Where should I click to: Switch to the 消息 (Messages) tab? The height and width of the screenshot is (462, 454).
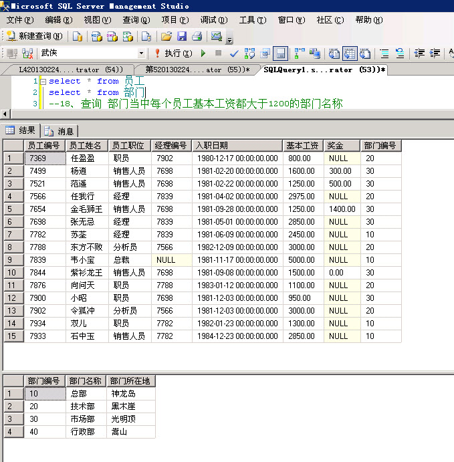point(60,131)
